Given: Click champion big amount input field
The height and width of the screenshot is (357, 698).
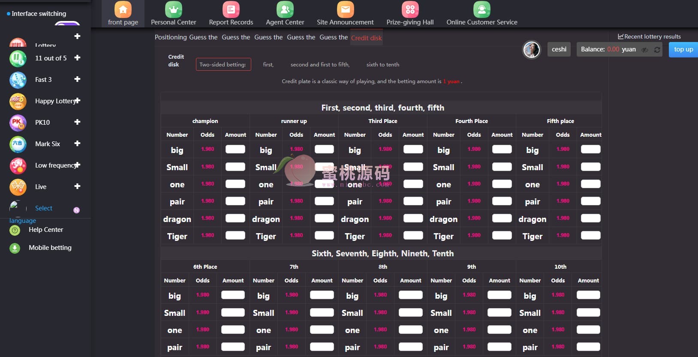Looking at the screenshot, I should pyautogui.click(x=235, y=149).
